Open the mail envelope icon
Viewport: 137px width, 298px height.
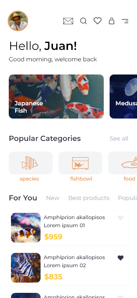pyautogui.click(x=68, y=21)
